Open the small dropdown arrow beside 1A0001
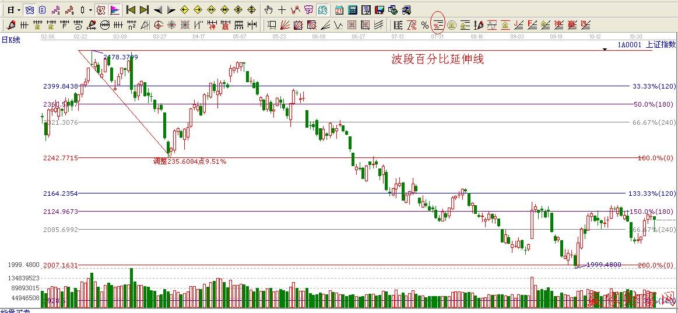 (605, 50)
